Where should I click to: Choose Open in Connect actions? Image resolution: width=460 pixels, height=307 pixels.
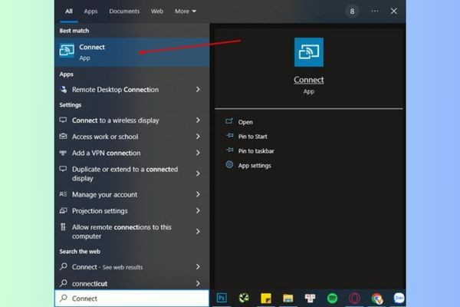(245, 122)
